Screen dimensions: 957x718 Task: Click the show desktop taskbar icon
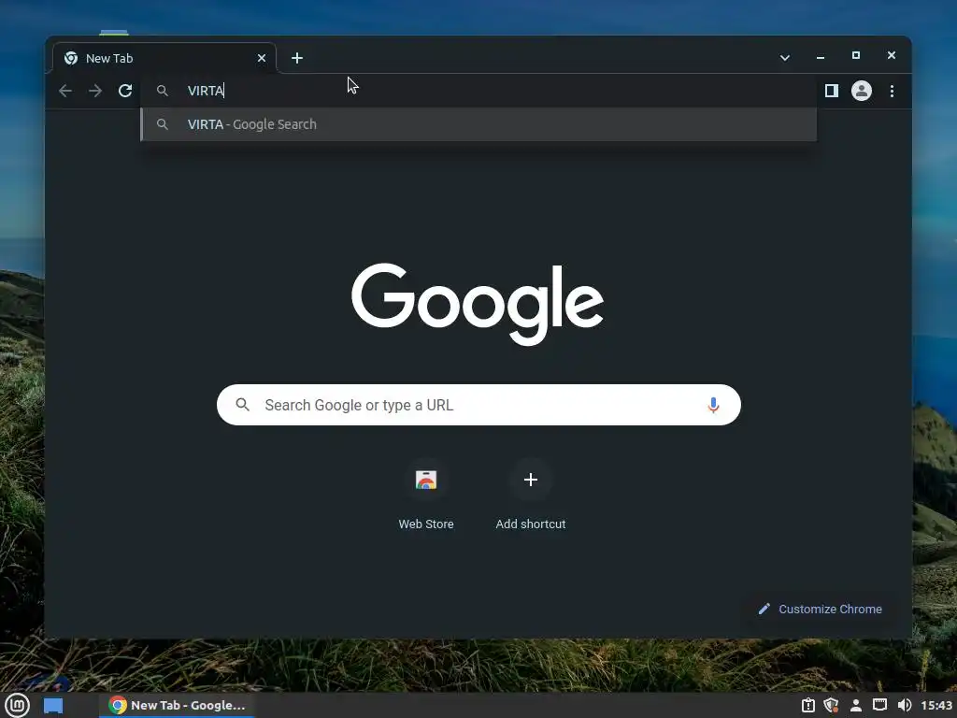tap(53, 705)
